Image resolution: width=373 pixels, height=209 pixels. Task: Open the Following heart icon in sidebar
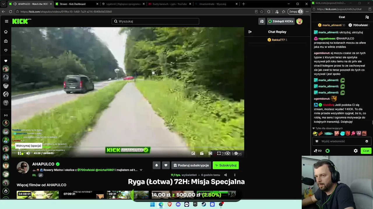pos(6,50)
